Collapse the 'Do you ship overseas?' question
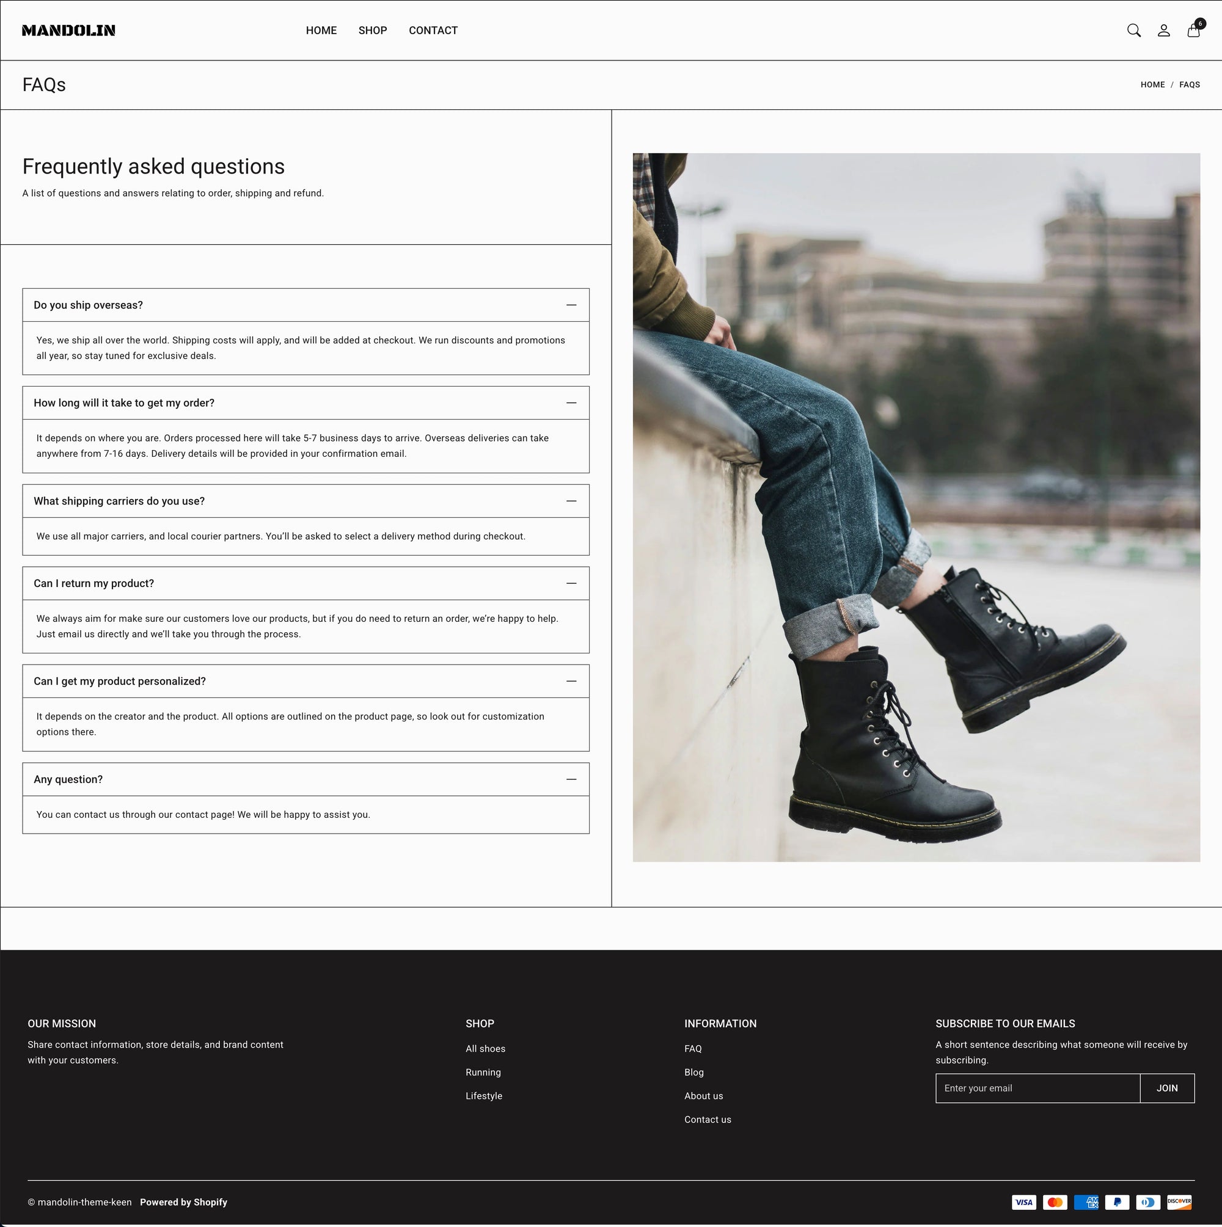 tap(571, 305)
